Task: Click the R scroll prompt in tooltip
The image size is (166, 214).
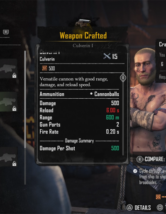Action: point(123,78)
